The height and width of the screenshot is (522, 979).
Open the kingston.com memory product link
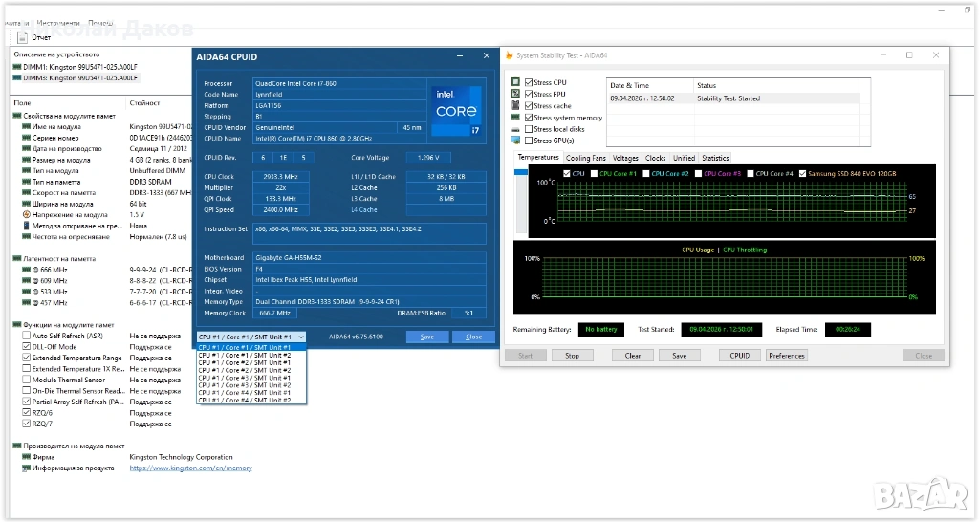(x=190, y=468)
